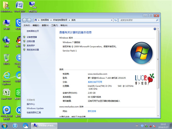This screenshot has height=129, width=172.
Task: Open the 工具(T) menu
Action: point(55,25)
